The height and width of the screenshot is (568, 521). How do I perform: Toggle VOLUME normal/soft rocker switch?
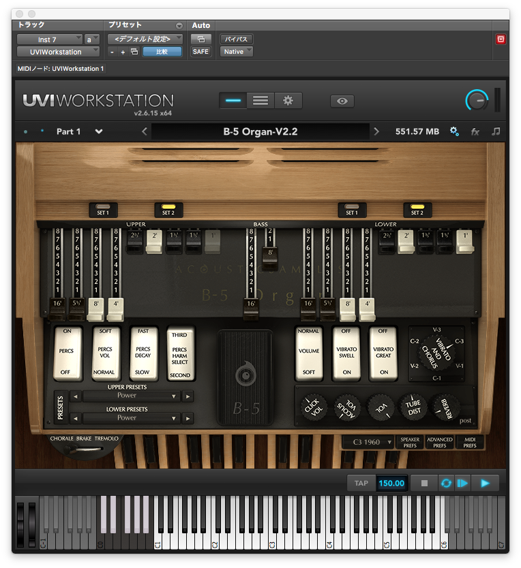309,353
